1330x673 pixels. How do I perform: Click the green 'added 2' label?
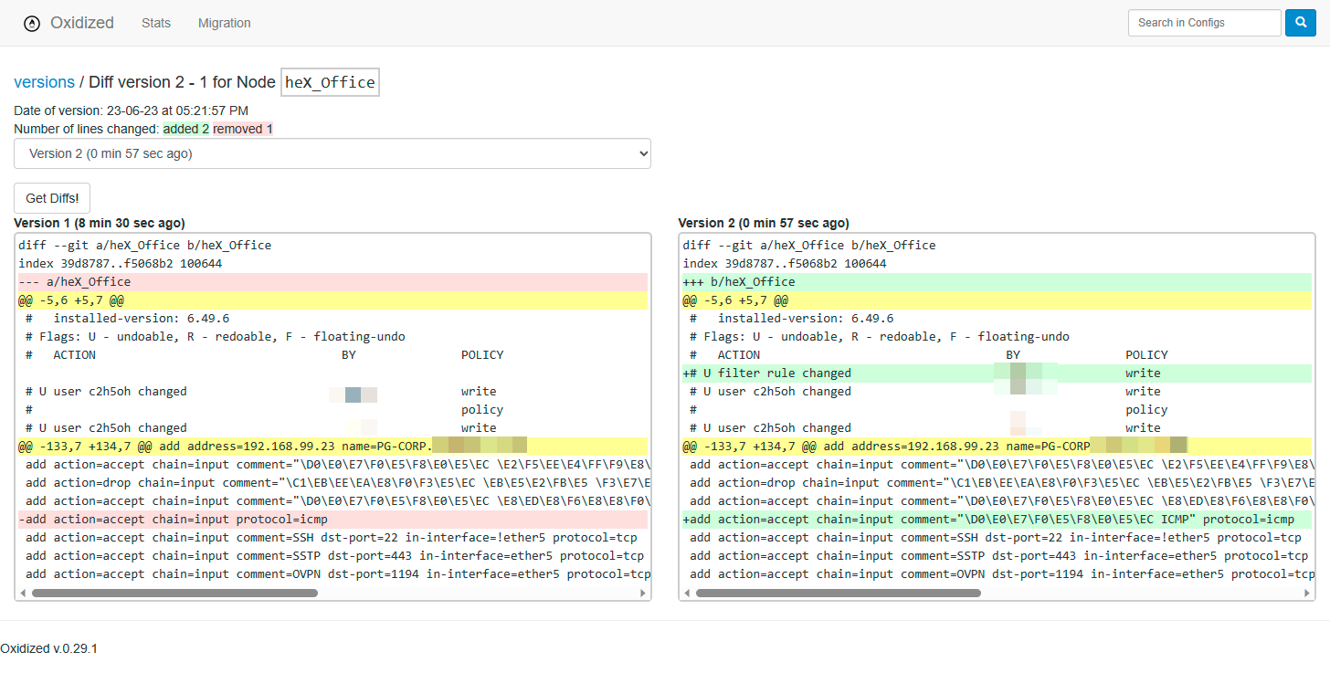pos(186,129)
